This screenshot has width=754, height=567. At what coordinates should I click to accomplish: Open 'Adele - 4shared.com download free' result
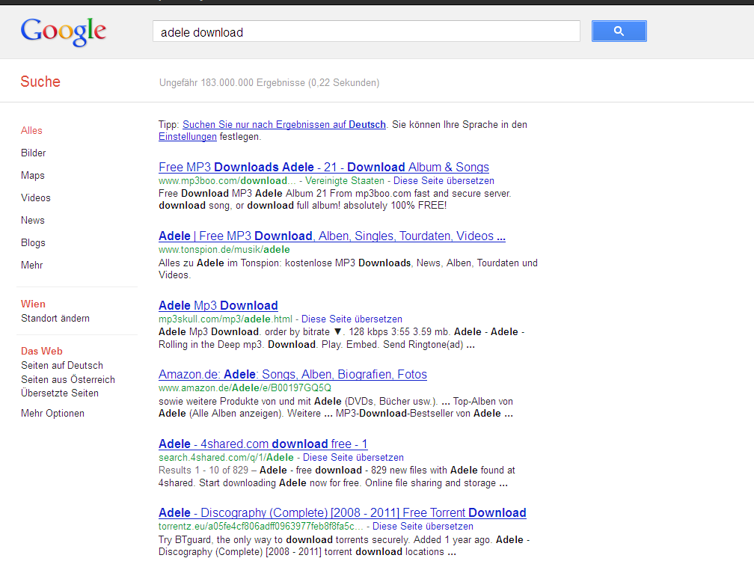pyautogui.click(x=263, y=444)
